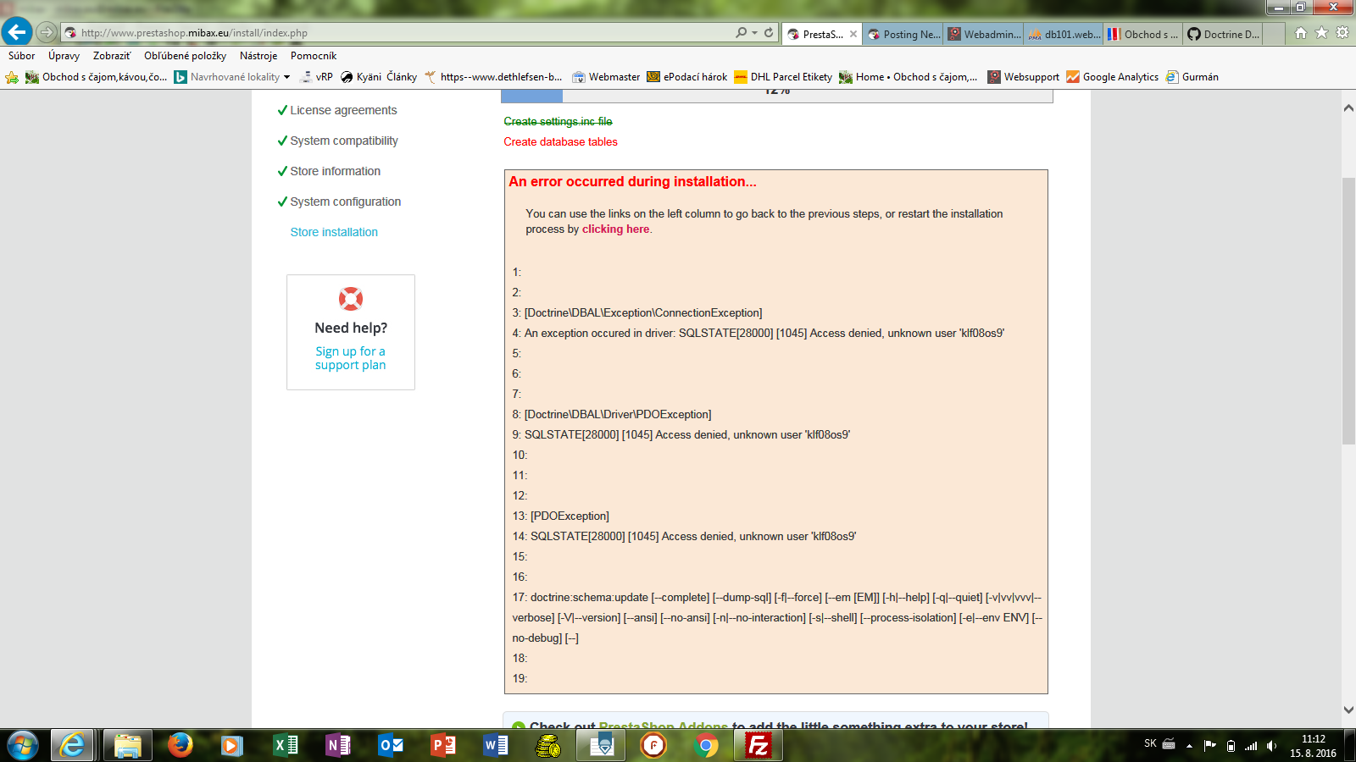Go to Store information step

[x=336, y=171]
